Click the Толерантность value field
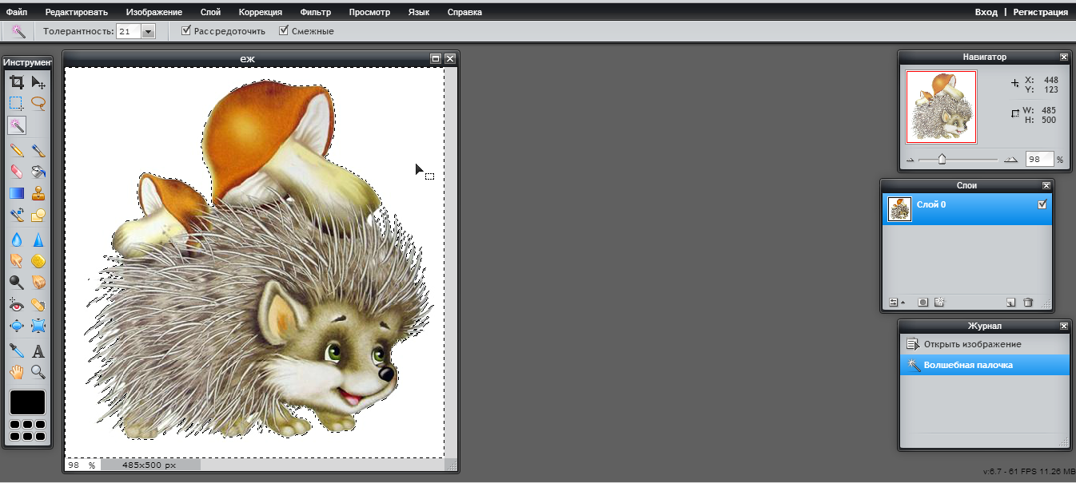 pos(128,31)
